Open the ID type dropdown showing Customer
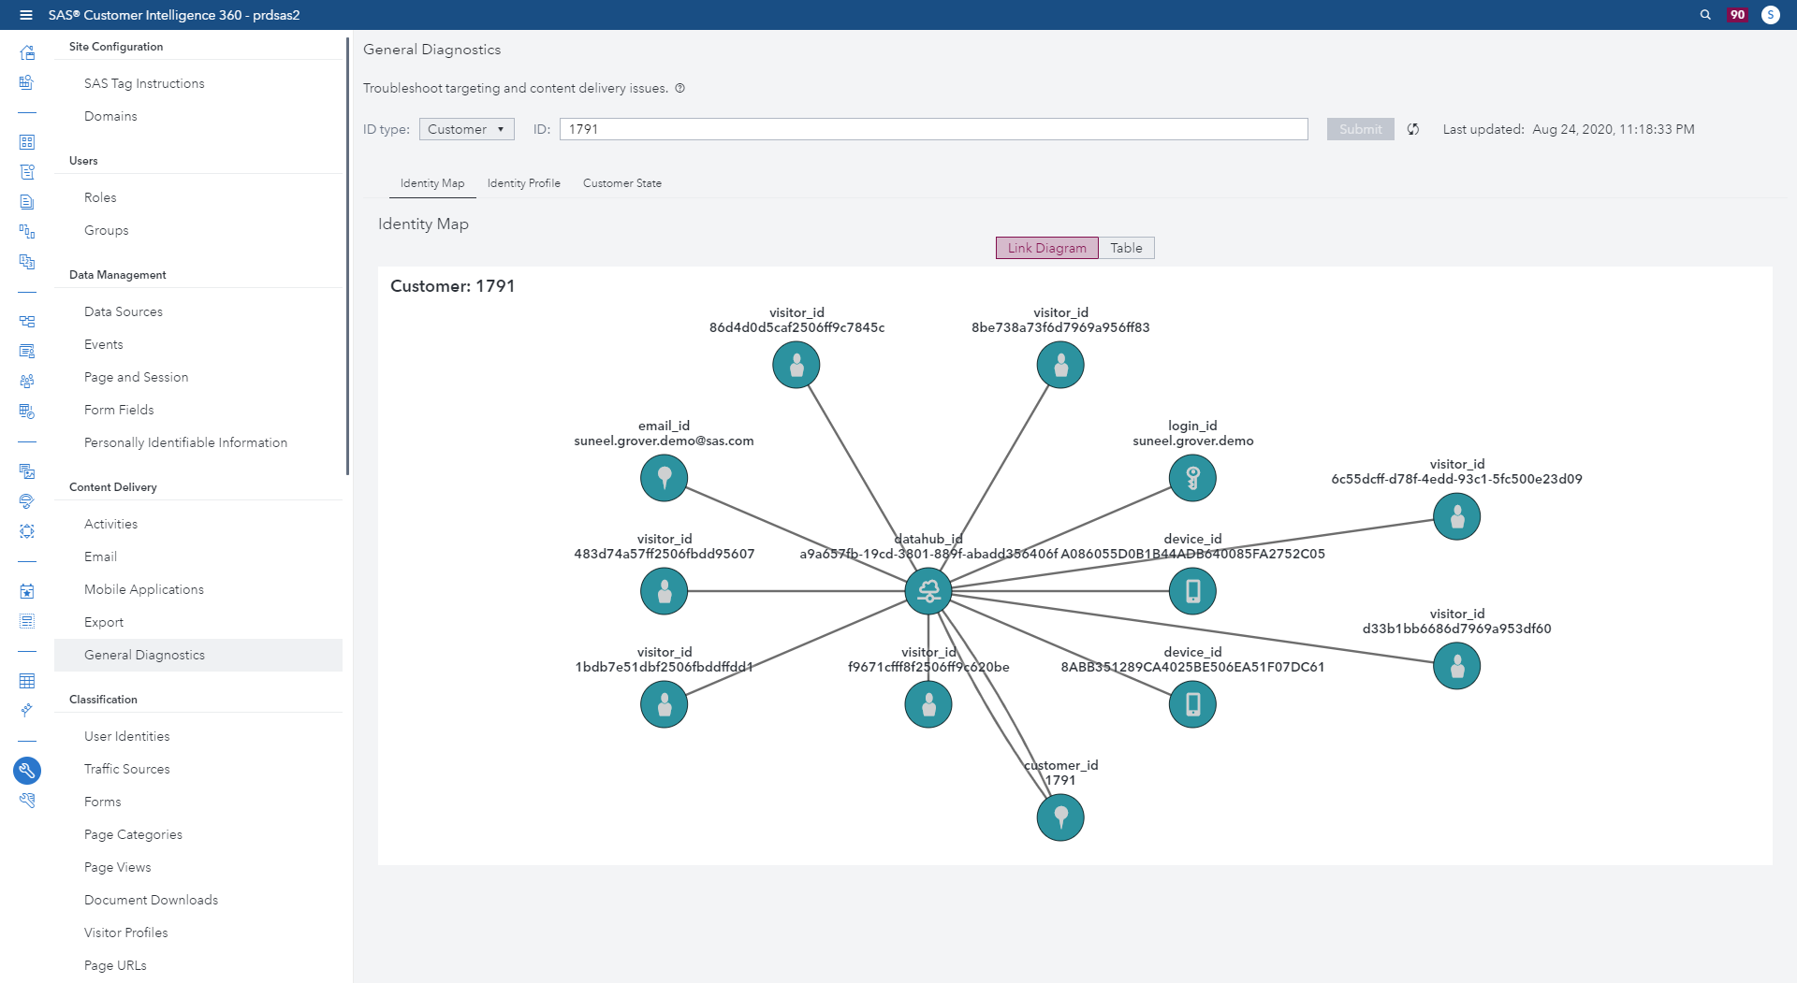 click(x=466, y=129)
